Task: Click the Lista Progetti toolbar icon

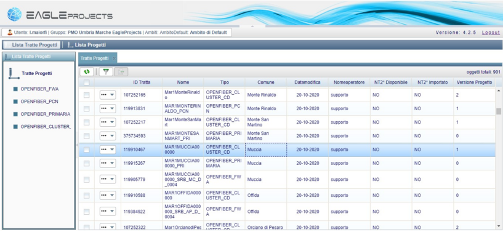Action: 70,45
